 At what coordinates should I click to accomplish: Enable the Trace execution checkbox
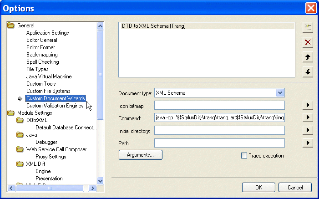(x=244, y=156)
